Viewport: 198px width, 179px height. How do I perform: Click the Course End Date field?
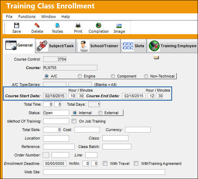(x=134, y=96)
